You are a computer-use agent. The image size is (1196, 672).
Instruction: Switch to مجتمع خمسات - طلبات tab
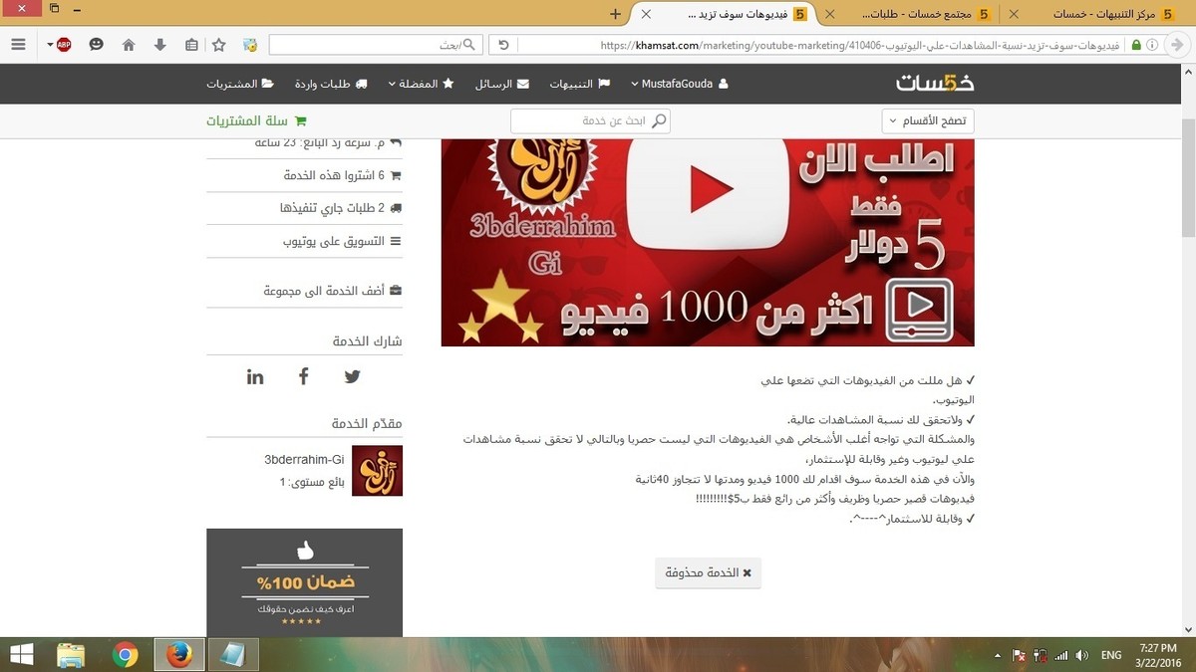(916, 14)
